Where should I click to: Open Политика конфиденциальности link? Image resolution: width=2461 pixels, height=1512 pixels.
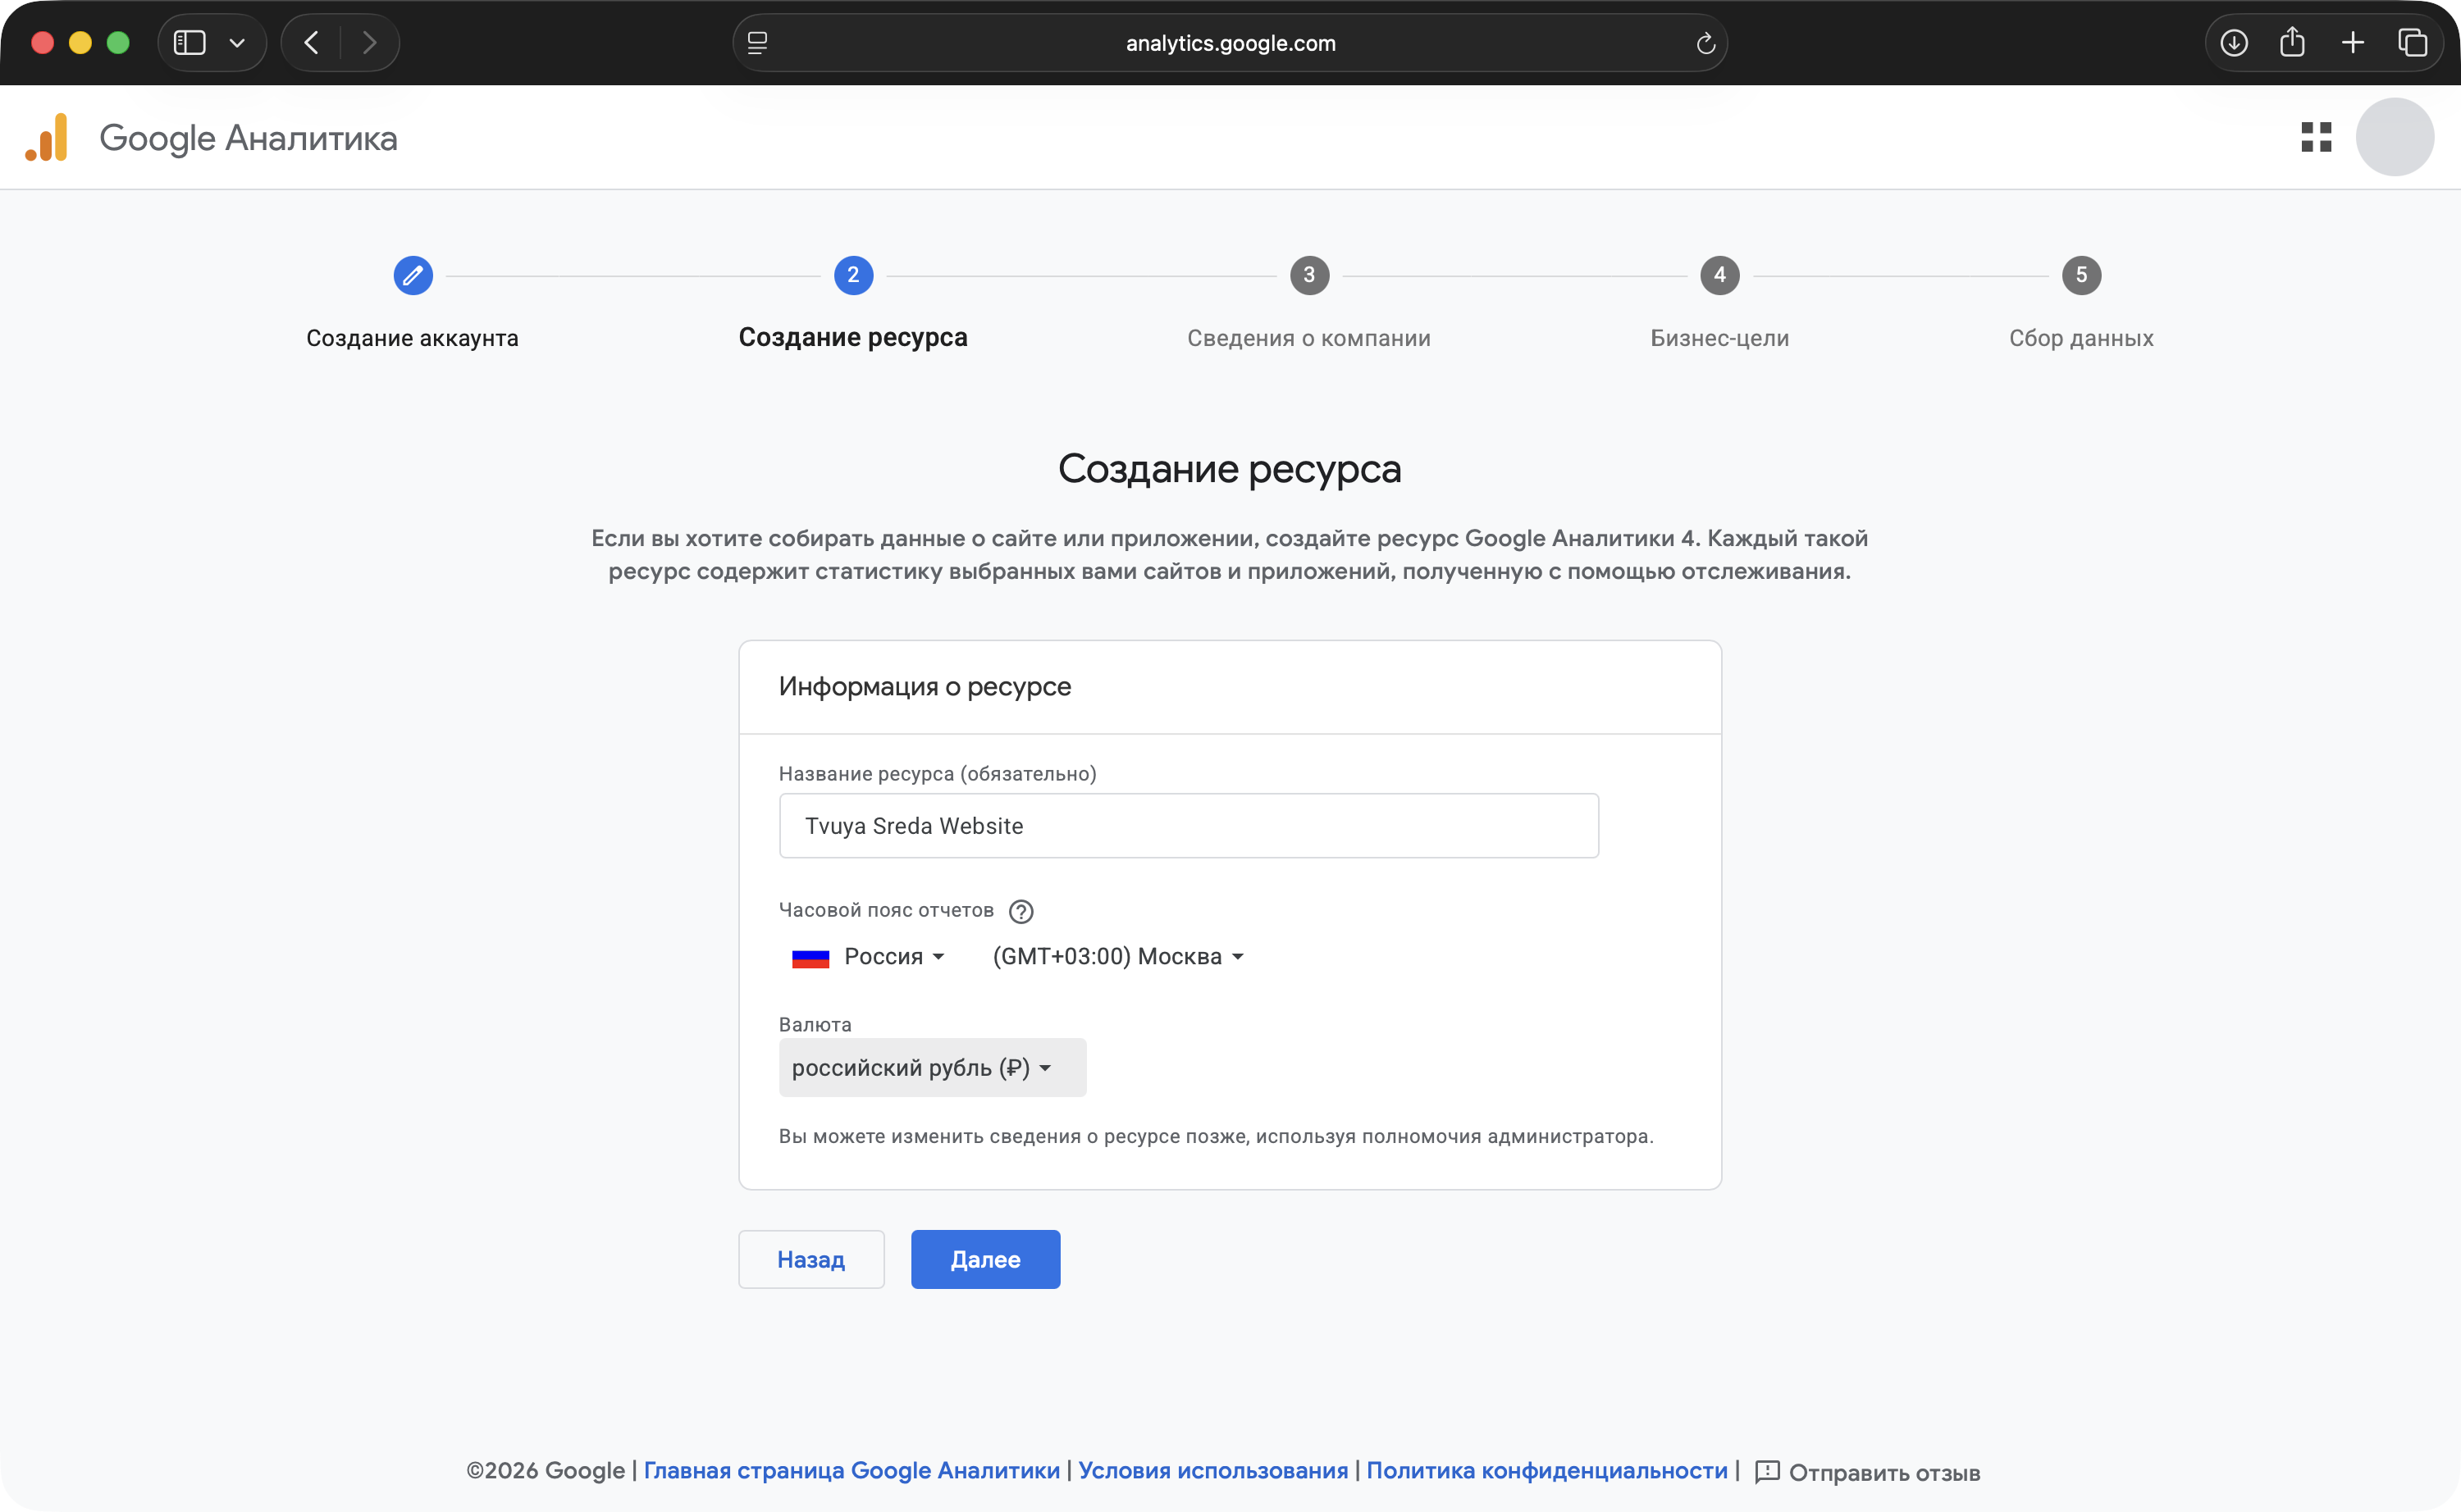click(1546, 1471)
